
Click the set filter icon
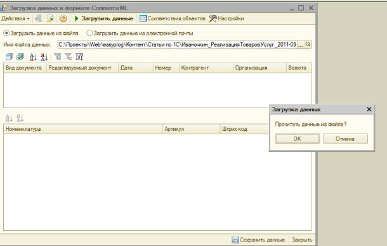point(58,57)
